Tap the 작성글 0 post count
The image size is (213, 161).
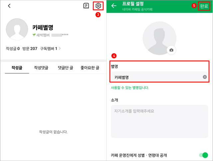pyautogui.click(x=13, y=49)
